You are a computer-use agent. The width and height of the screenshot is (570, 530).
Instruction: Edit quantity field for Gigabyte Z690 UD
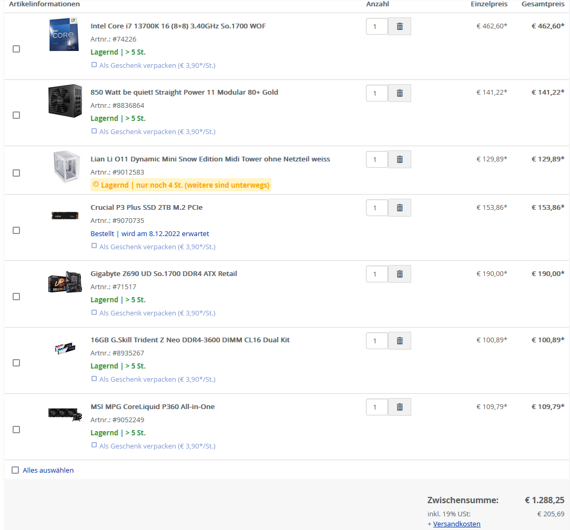(x=377, y=274)
